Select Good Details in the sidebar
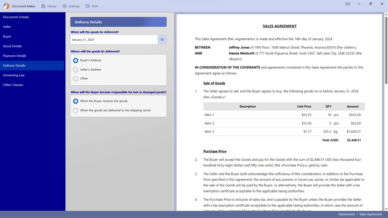This screenshot has width=388, height=218. tap(12, 46)
